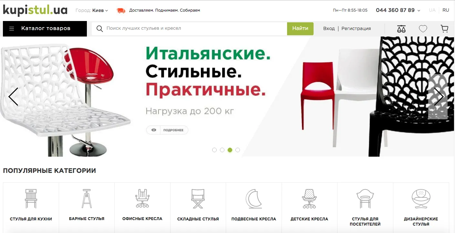Expand the phone number 044 360 87 89 dropdown
This screenshot has width=455, height=233.
398,10
